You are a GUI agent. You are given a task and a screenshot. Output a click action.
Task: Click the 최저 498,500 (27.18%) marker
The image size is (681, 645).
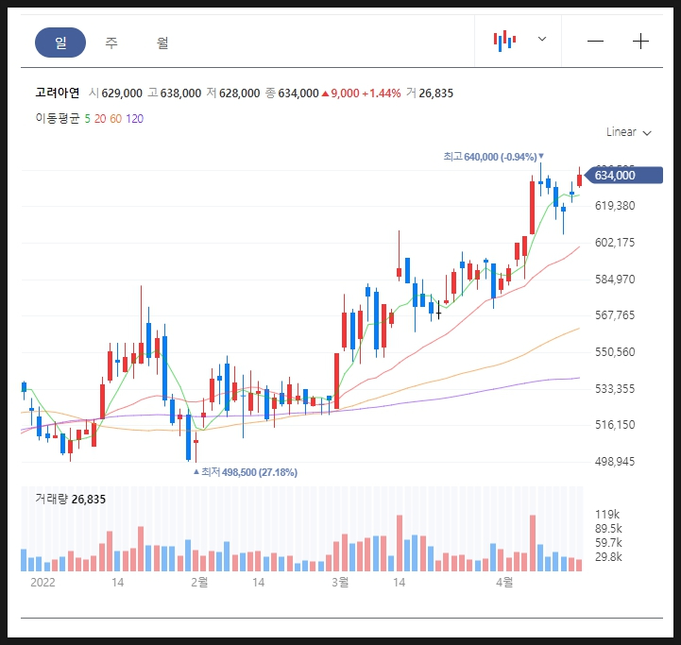coord(246,472)
